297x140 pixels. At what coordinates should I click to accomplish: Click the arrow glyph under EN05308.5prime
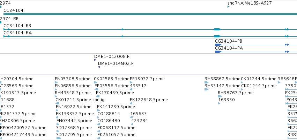pos(56,82)
